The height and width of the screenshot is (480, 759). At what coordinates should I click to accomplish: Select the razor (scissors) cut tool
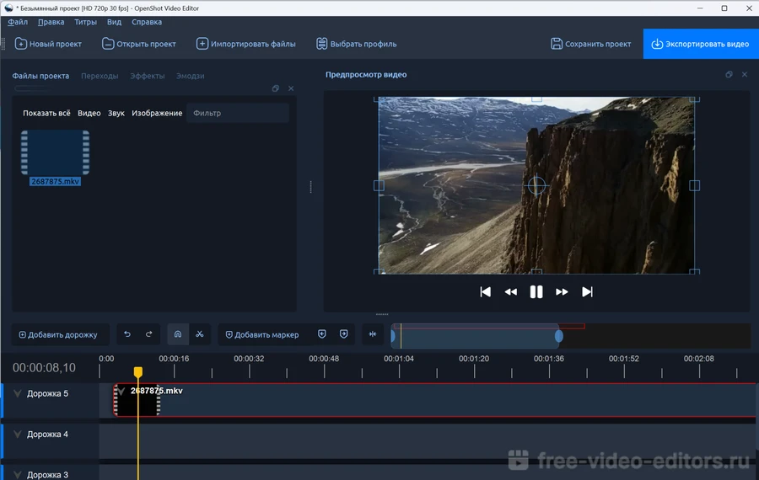tap(200, 334)
